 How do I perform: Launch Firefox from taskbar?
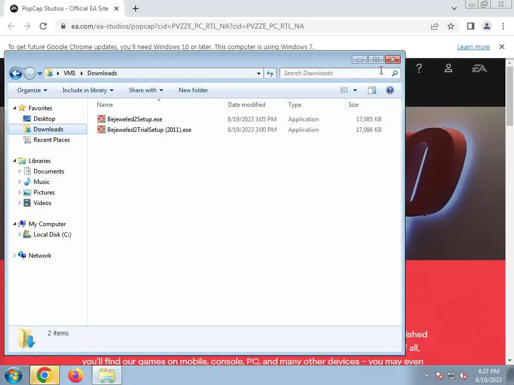75,375
